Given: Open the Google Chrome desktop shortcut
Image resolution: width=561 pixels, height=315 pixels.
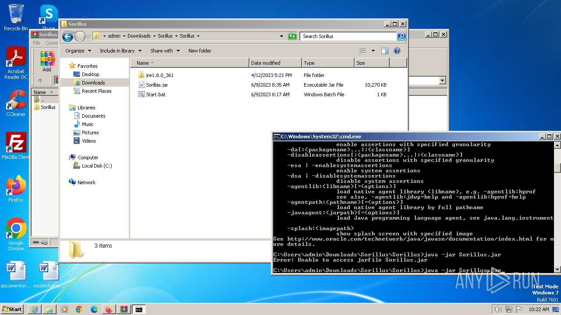Looking at the screenshot, I should pyautogui.click(x=16, y=234).
